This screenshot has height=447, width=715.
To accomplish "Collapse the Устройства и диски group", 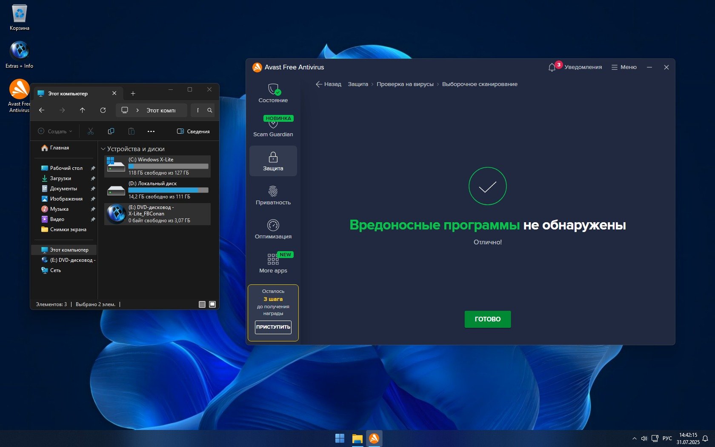I will (x=103, y=149).
